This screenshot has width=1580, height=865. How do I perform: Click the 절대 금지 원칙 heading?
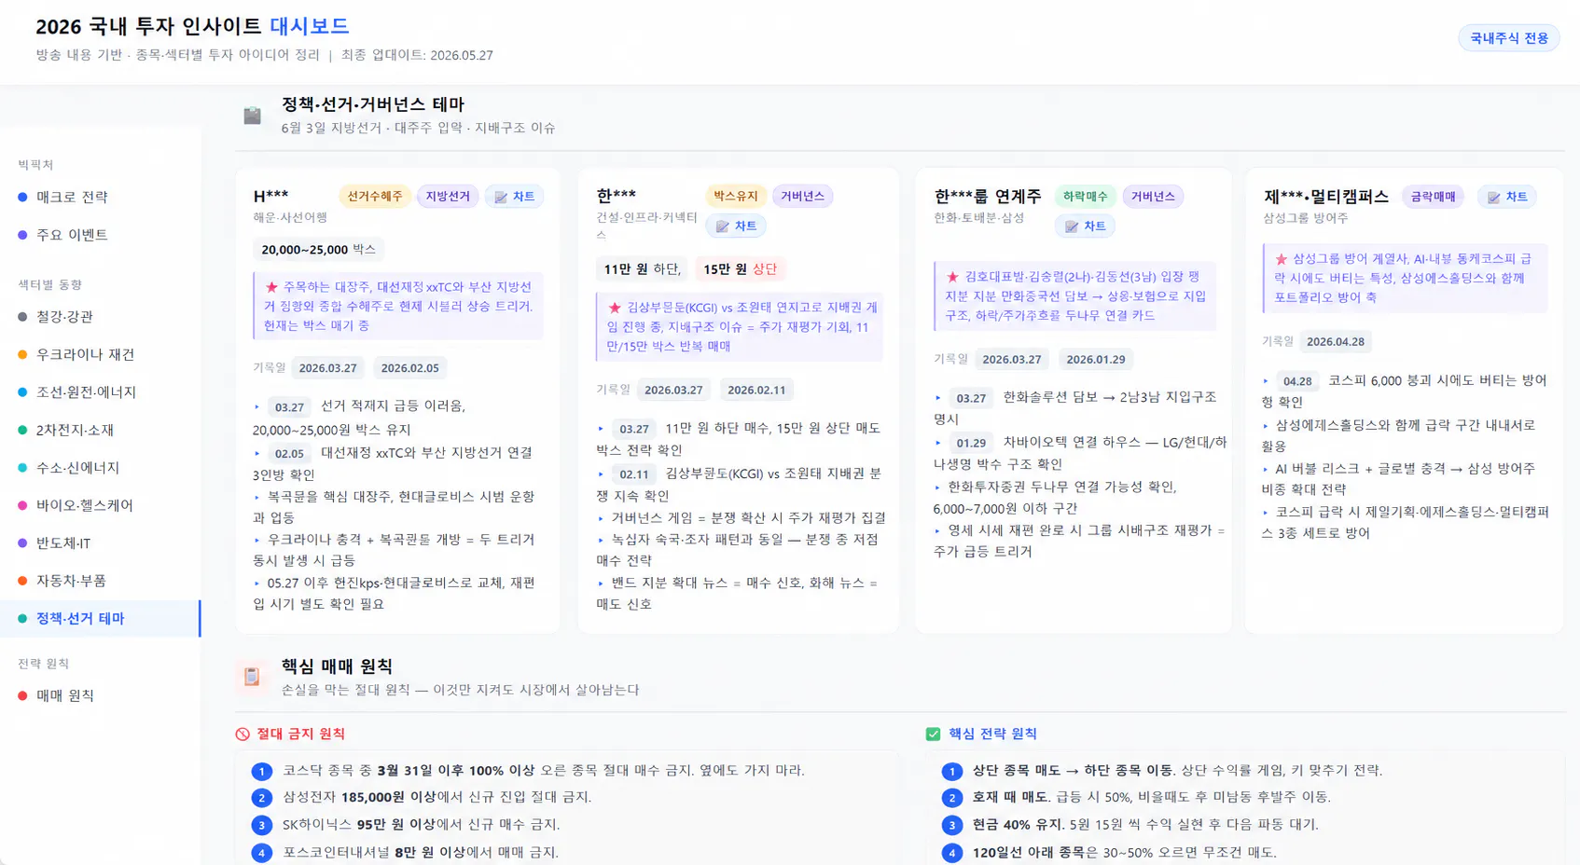pos(300,735)
